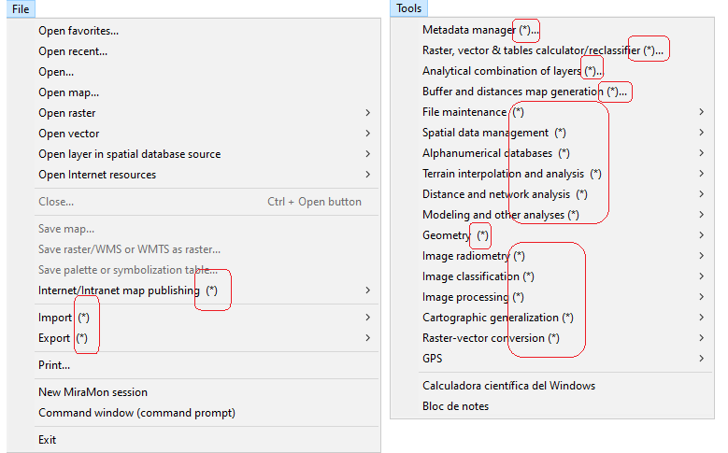
Task: Choose Exit from the File menu
Action: (47, 440)
